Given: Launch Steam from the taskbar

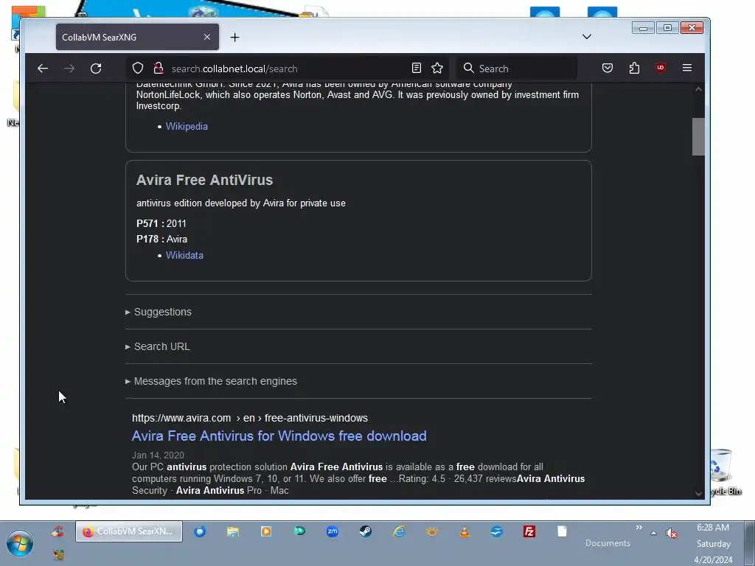Looking at the screenshot, I should click(x=366, y=531).
